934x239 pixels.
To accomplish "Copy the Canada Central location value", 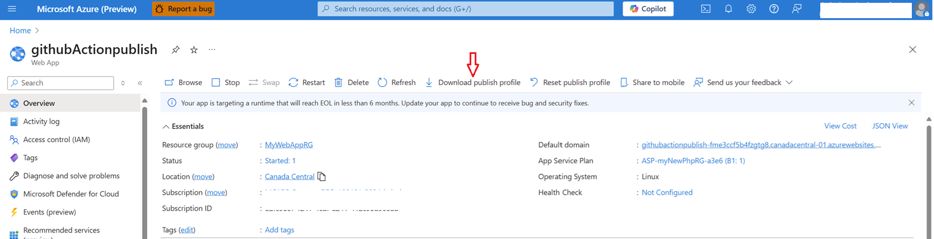I will 322,177.
